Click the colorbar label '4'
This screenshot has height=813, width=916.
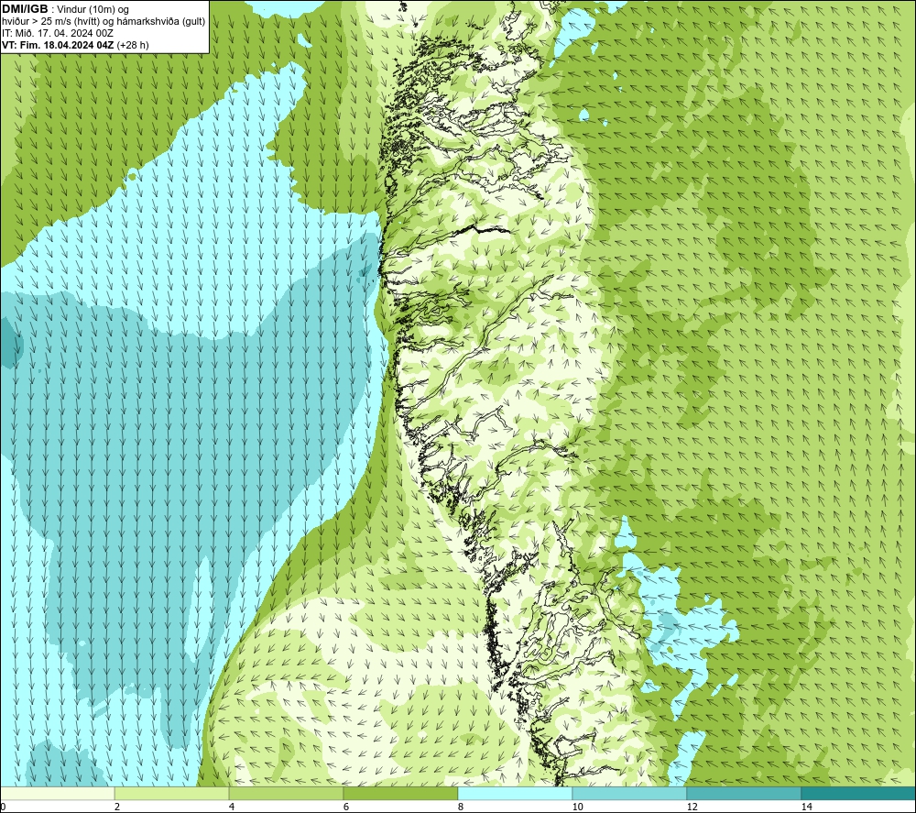[x=232, y=807]
